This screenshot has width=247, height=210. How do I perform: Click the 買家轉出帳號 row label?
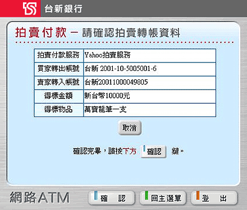tap(58, 69)
